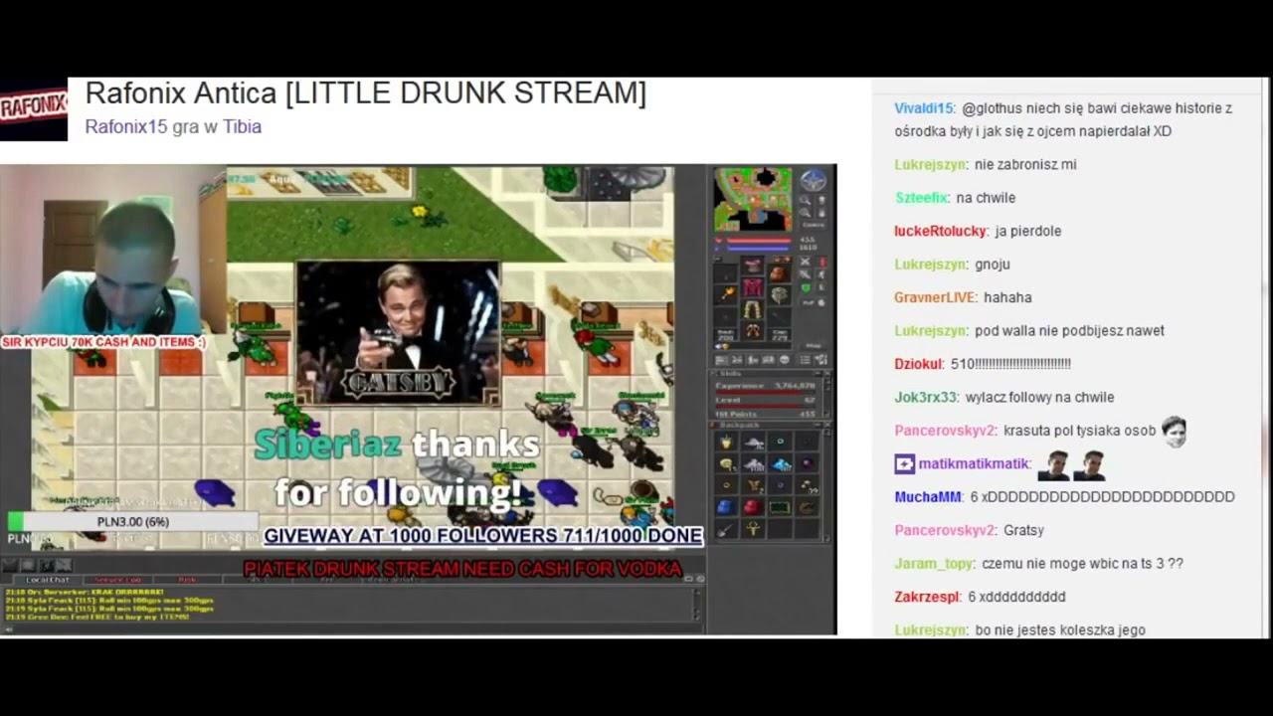Click the weapon slot with torch-like item

(x=725, y=294)
